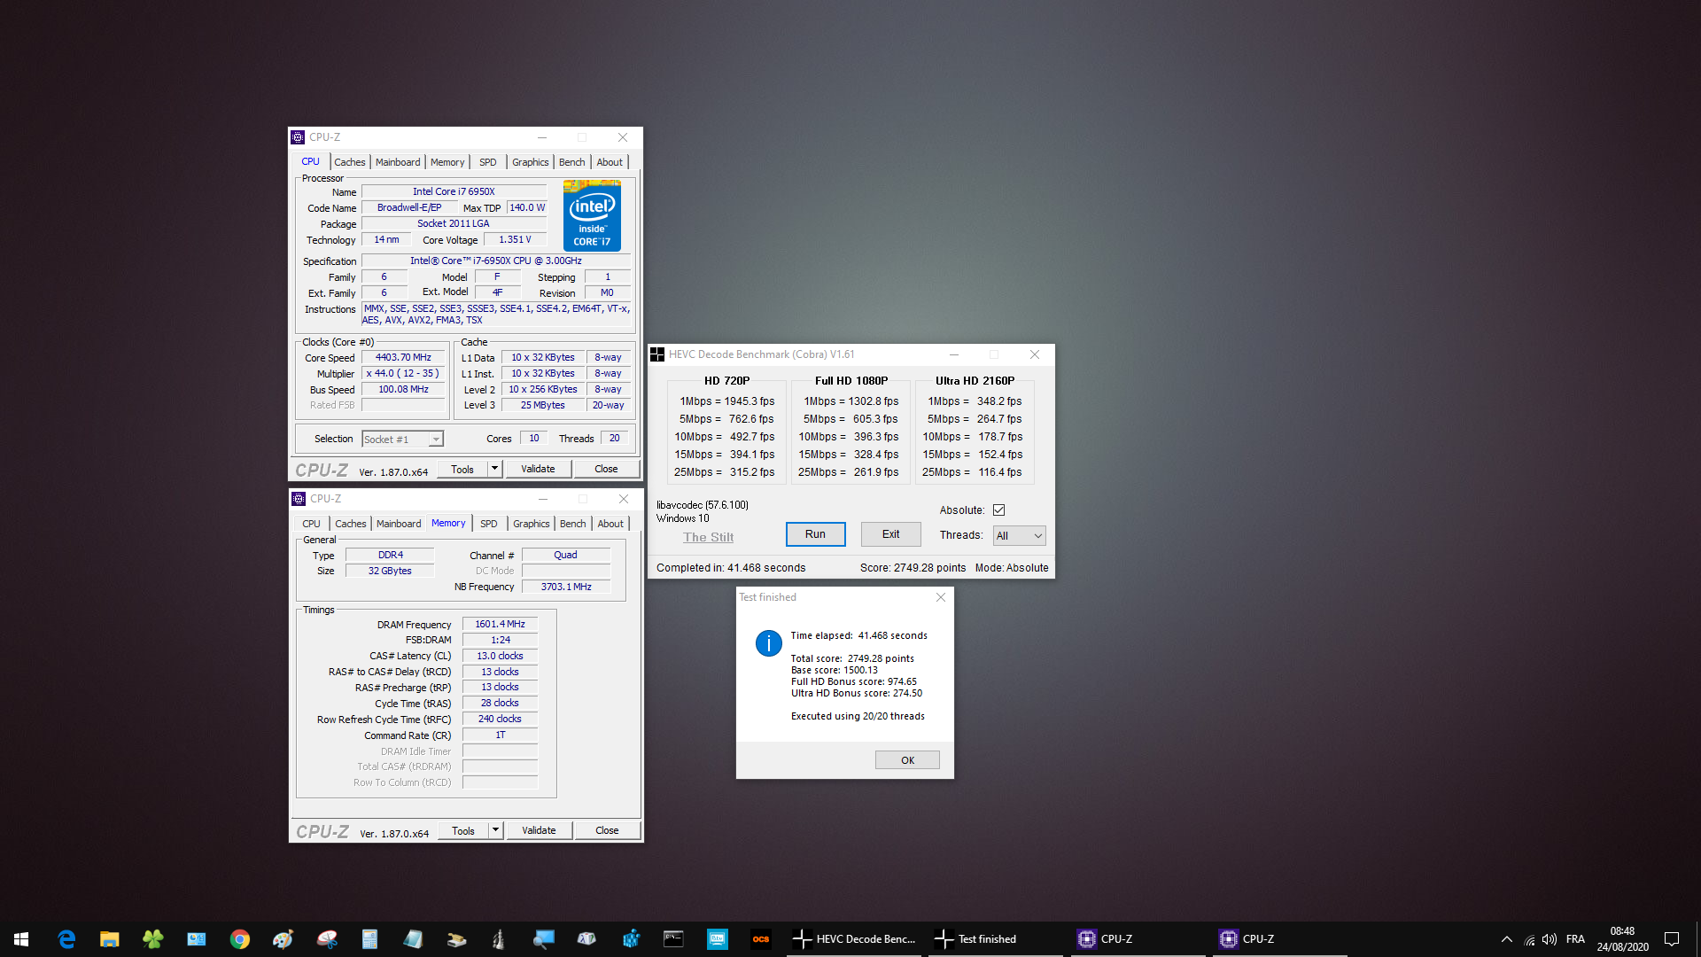Open the Windows Start menu
1701x957 pixels.
tap(21, 939)
